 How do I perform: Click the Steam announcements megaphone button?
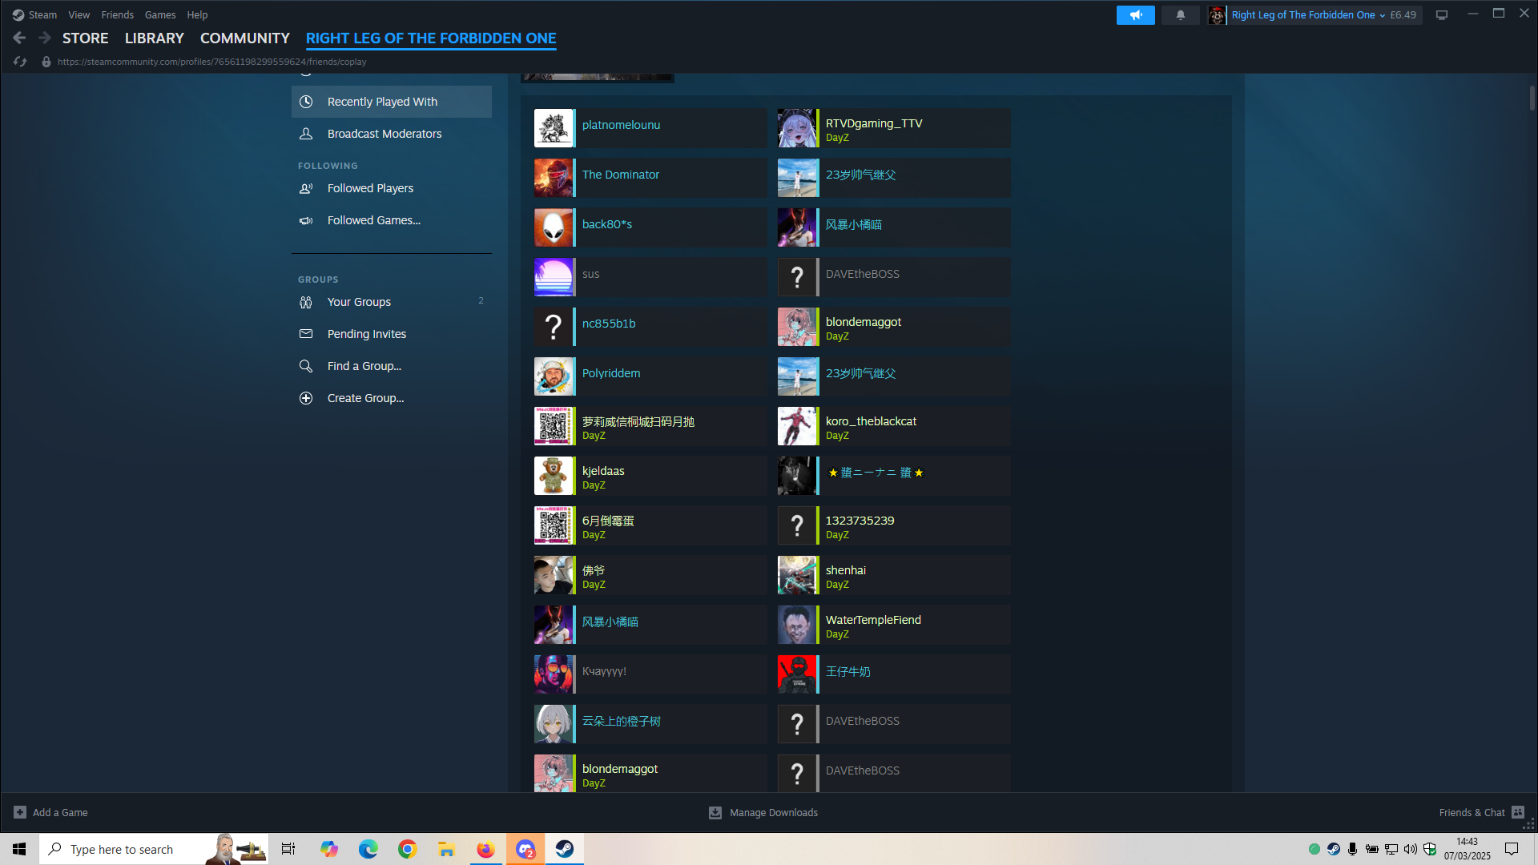(x=1135, y=15)
